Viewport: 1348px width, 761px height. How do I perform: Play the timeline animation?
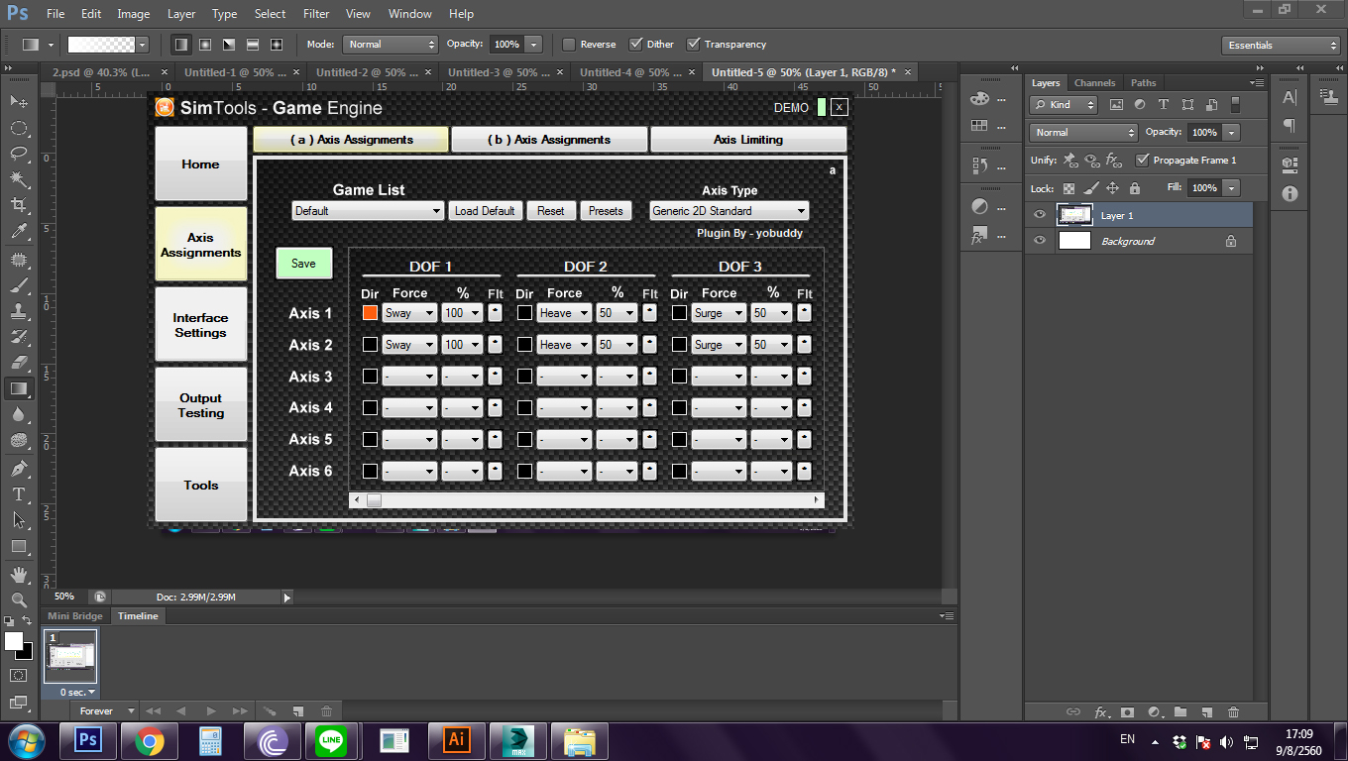(x=210, y=711)
